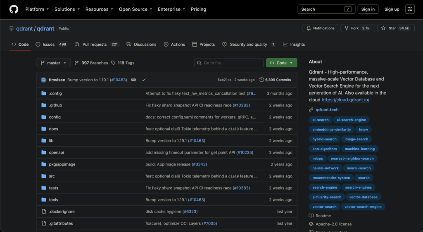Click the Notifications bell icon
Viewport: 423px width, 232px height.
(x=309, y=28)
